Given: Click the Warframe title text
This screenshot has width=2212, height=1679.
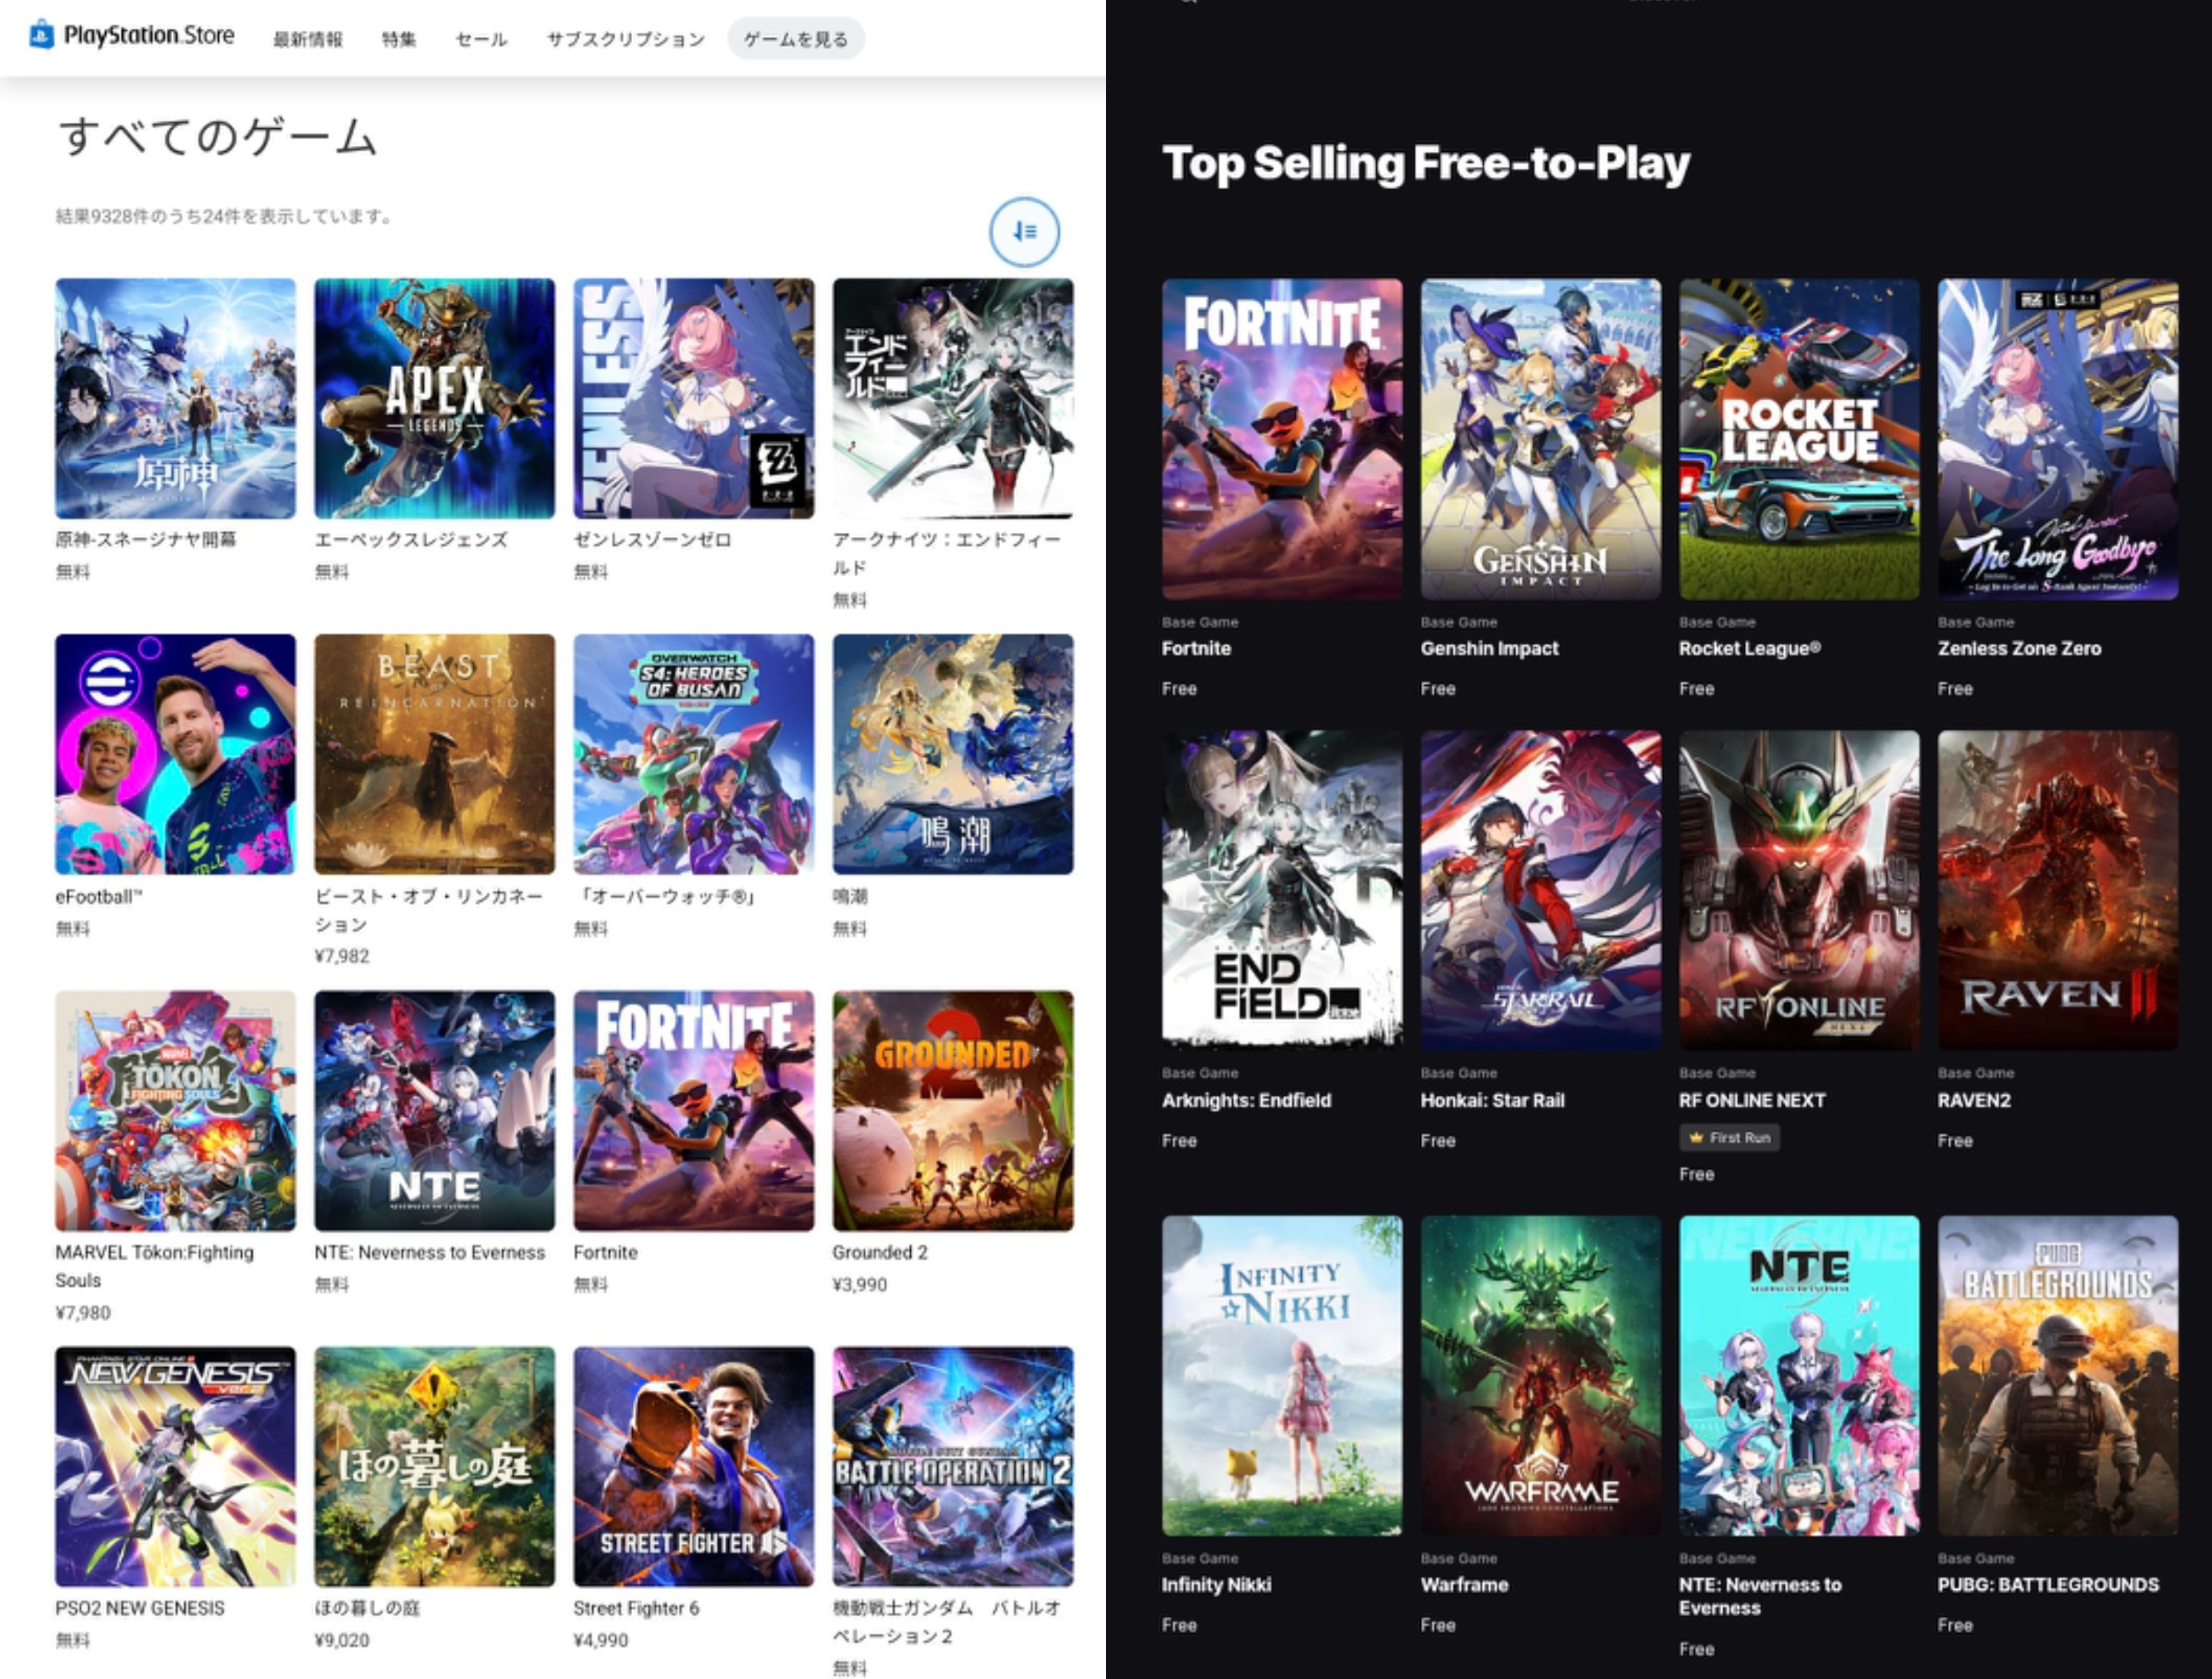Looking at the screenshot, I should 1465,1585.
